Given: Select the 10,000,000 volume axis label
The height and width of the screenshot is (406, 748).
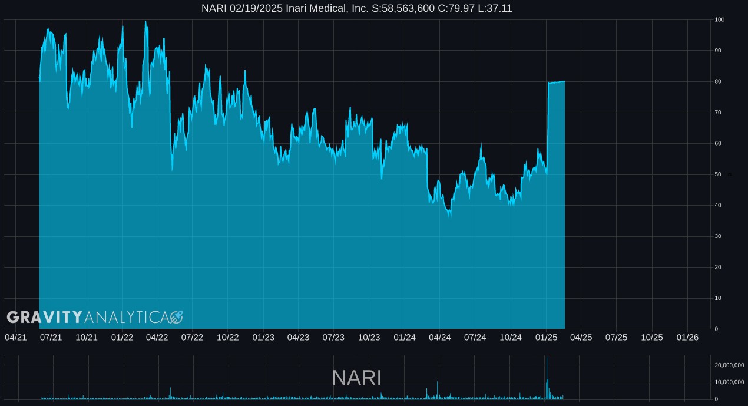Looking at the screenshot, I should click(729, 382).
